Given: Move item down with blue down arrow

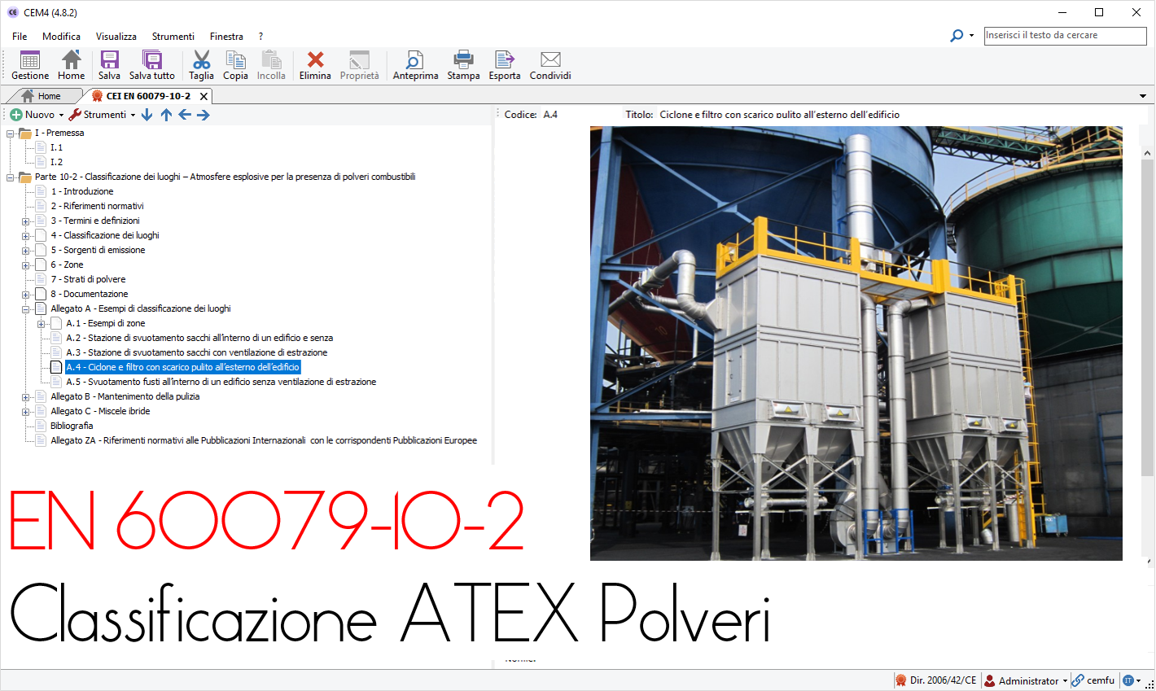Looking at the screenshot, I should tap(147, 115).
